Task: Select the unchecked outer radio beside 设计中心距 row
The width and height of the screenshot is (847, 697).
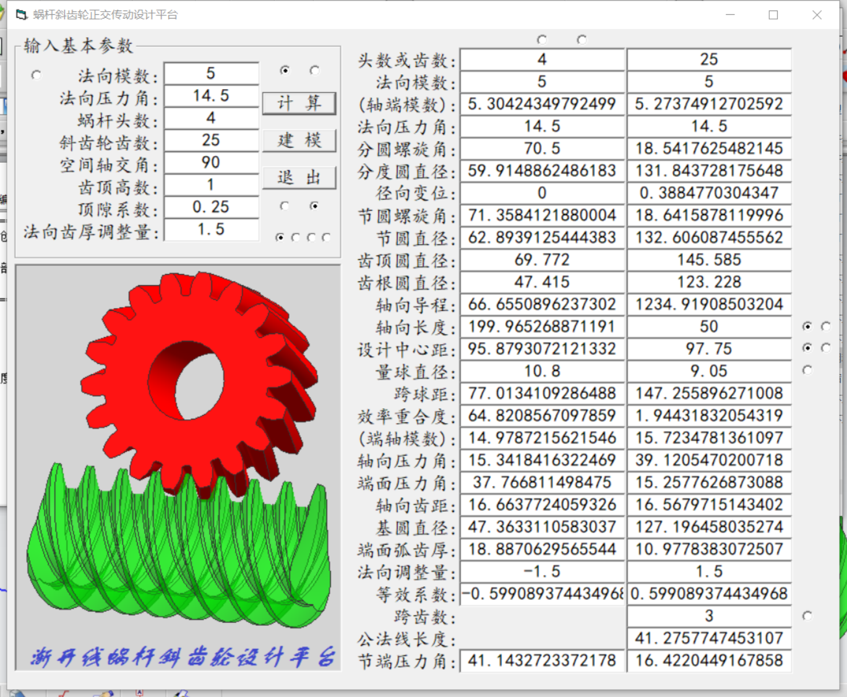Action: coord(826,348)
